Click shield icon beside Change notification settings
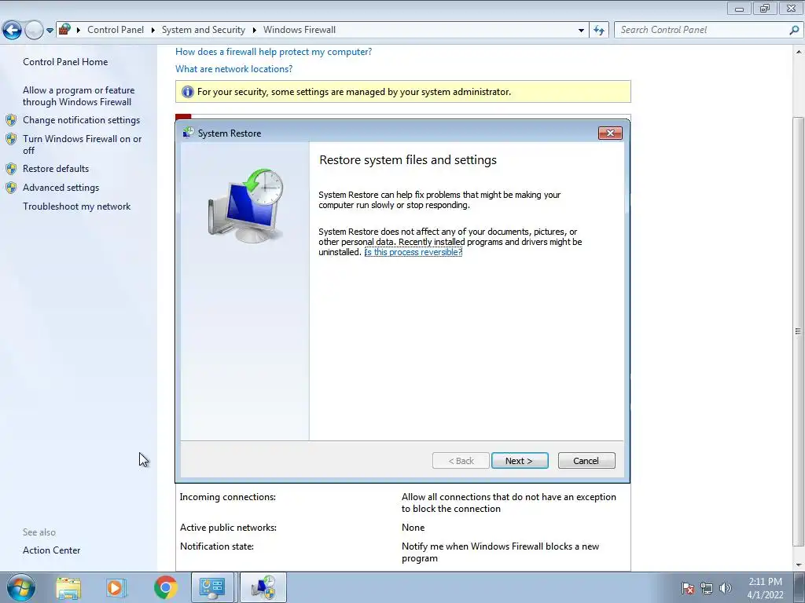 coord(11,120)
